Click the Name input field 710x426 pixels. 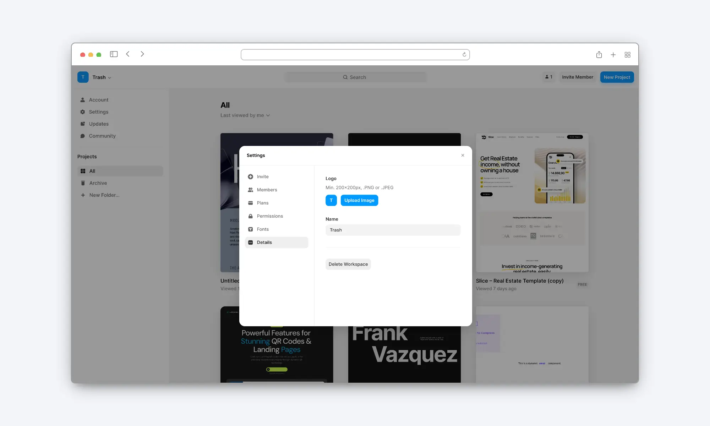coord(393,230)
